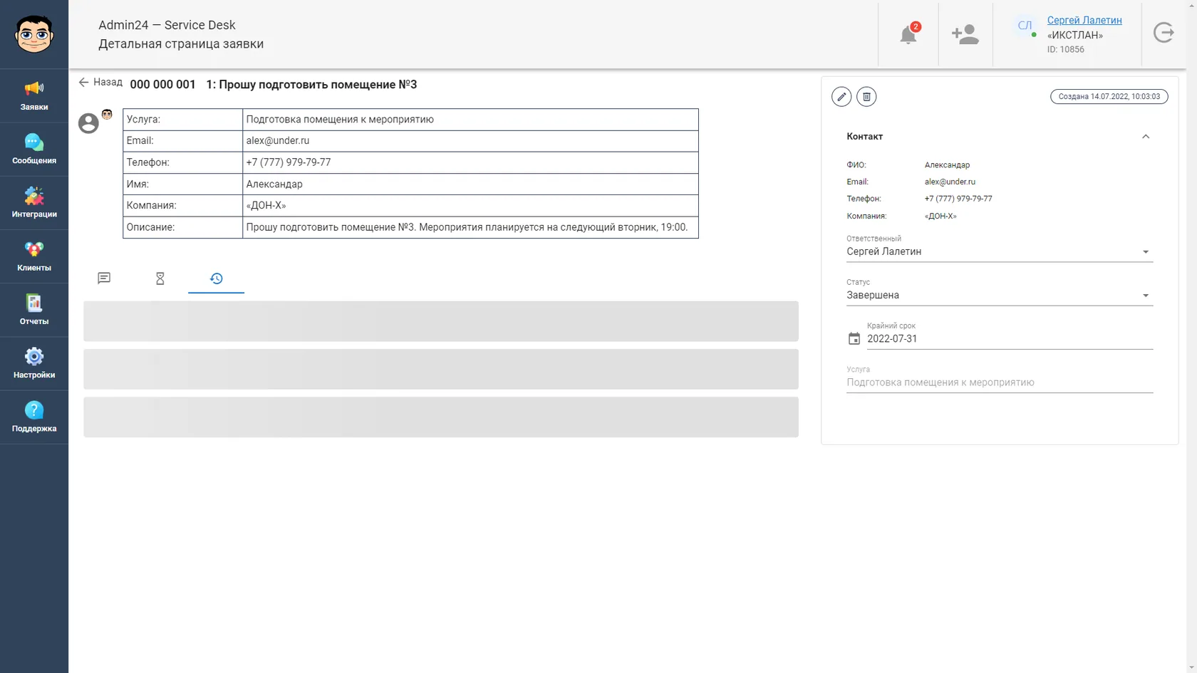Click the Создана 14.07.2022 date badge
Screen dimensions: 1197x673
point(1109,97)
